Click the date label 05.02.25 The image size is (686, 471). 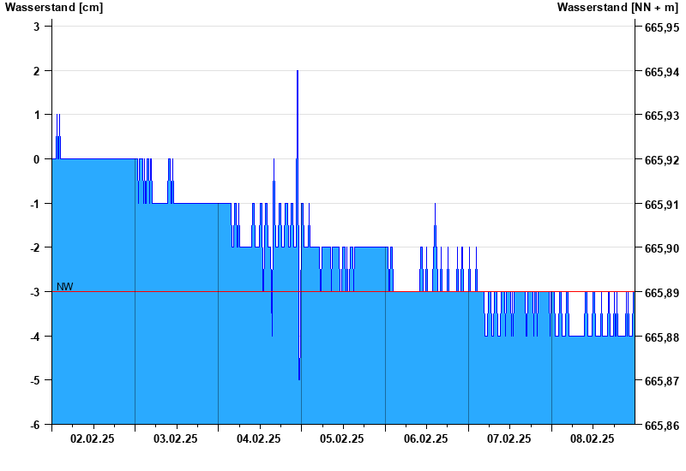tap(341, 438)
